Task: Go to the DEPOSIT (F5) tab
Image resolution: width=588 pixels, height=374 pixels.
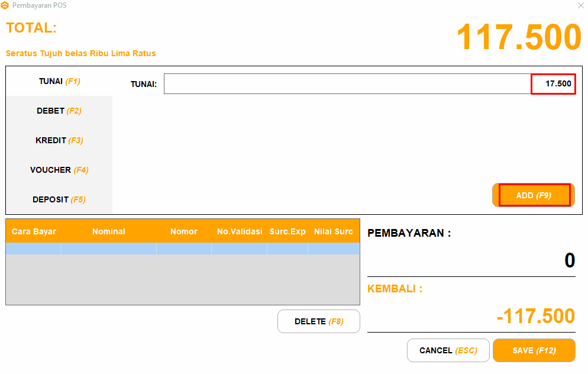Action: tap(59, 199)
